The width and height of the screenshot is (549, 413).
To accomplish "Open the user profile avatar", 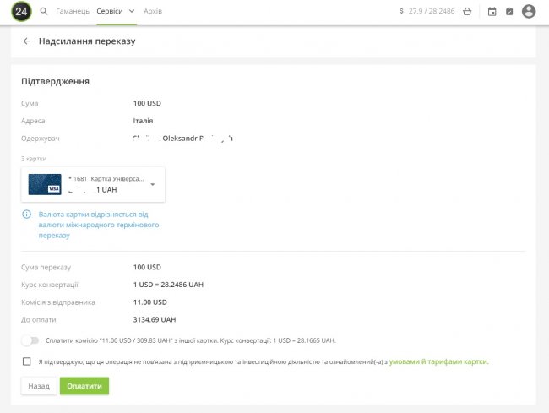I will coord(529,12).
